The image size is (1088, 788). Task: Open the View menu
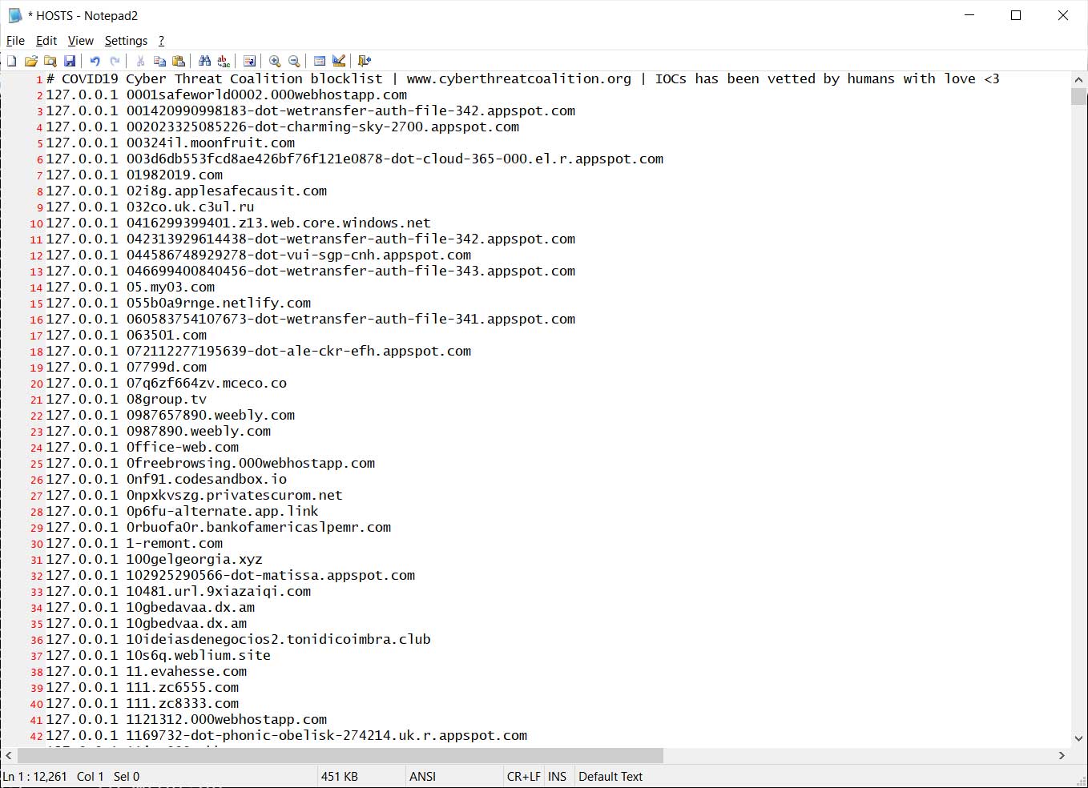point(80,41)
